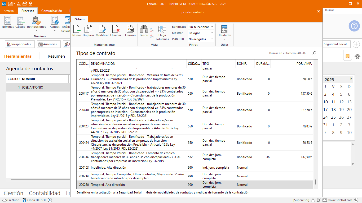Open 'Beneficios en la cotización' link
The height and width of the screenshot is (203, 362).
point(109,193)
